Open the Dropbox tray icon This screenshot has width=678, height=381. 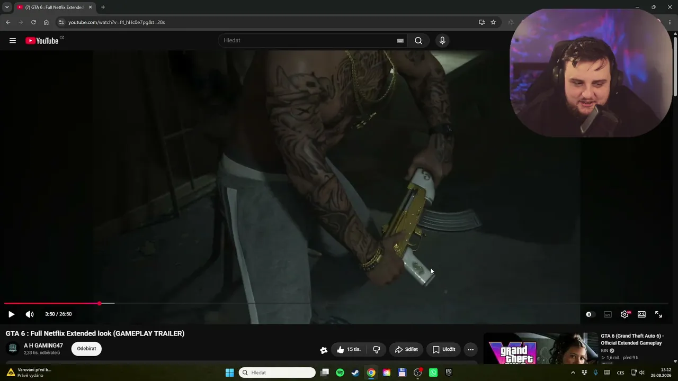pyautogui.click(x=584, y=373)
